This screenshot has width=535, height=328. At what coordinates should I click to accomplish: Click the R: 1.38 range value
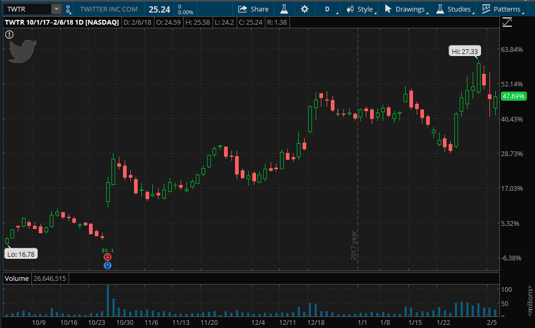tap(277, 23)
